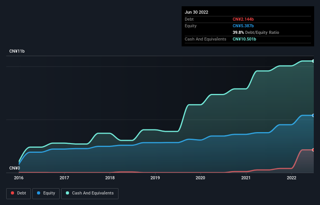Click the 2017 x-axis label
Viewport: 320px width, 205px height.
(64, 178)
